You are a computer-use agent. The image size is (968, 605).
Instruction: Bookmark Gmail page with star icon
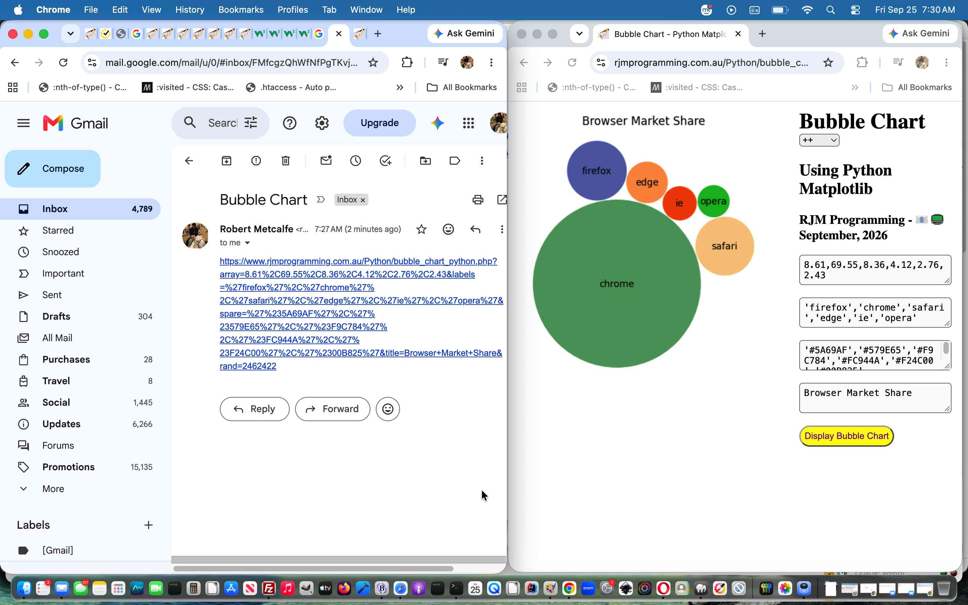[x=373, y=63]
